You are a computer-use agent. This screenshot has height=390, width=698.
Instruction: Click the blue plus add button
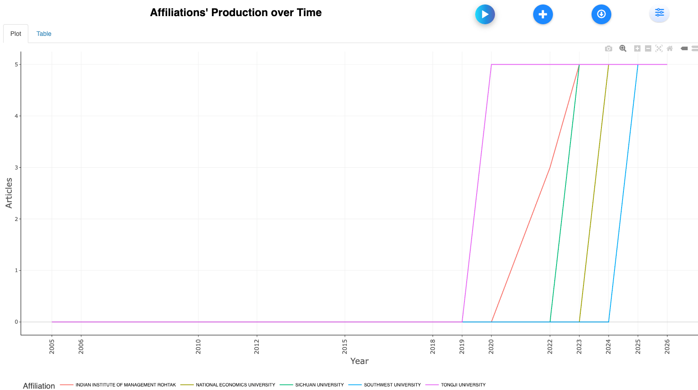tap(543, 14)
